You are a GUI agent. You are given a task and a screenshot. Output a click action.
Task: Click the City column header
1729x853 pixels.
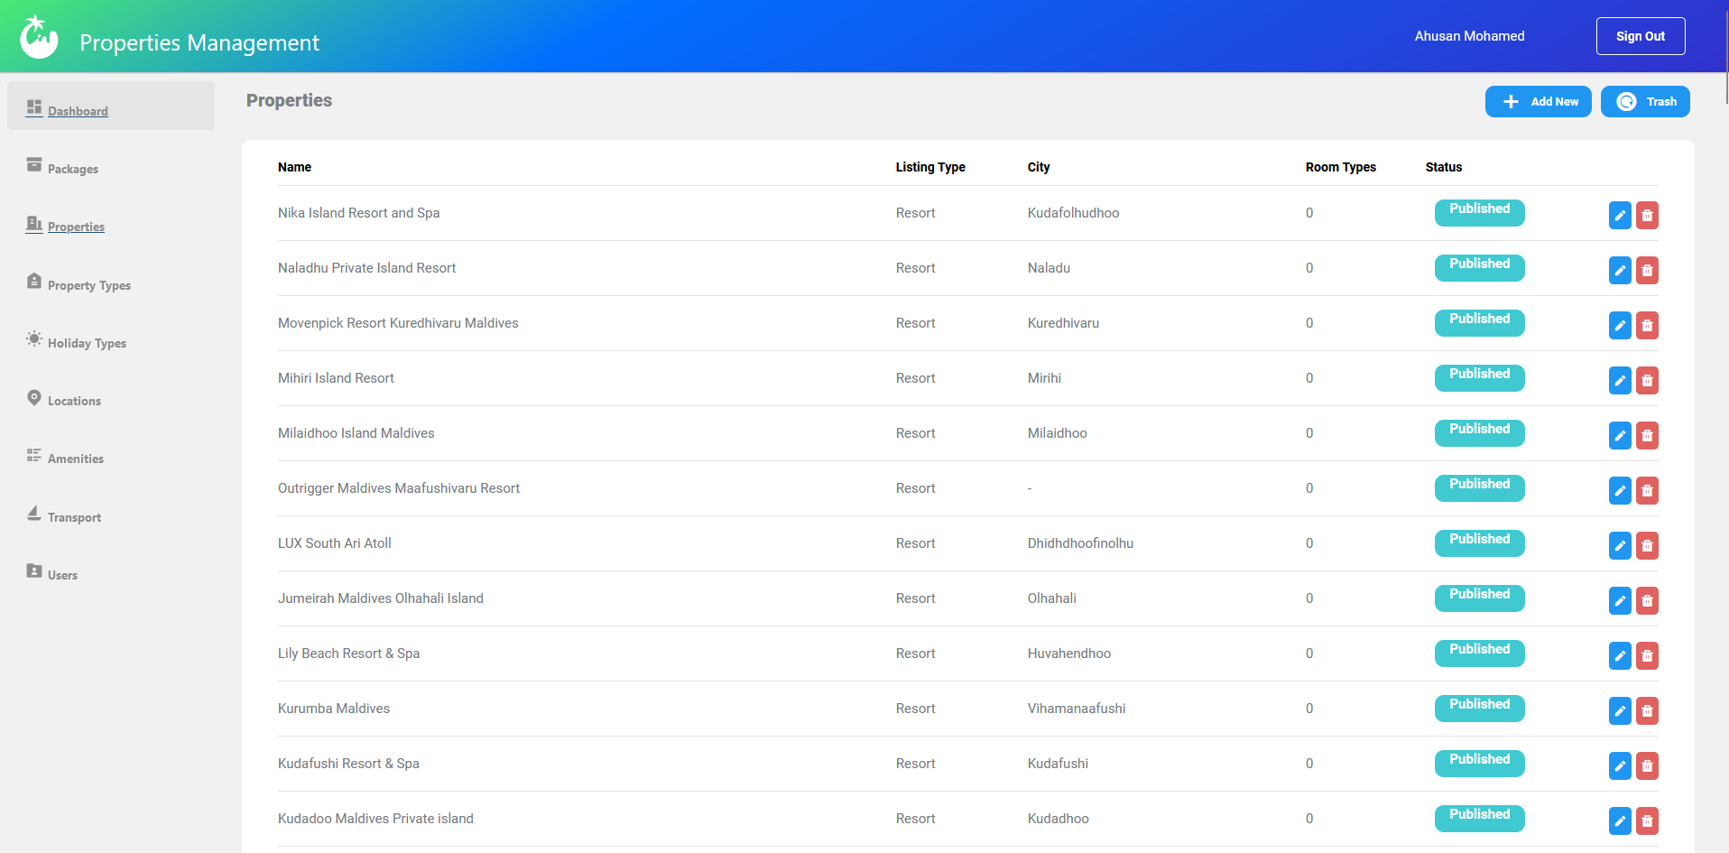click(x=1039, y=167)
